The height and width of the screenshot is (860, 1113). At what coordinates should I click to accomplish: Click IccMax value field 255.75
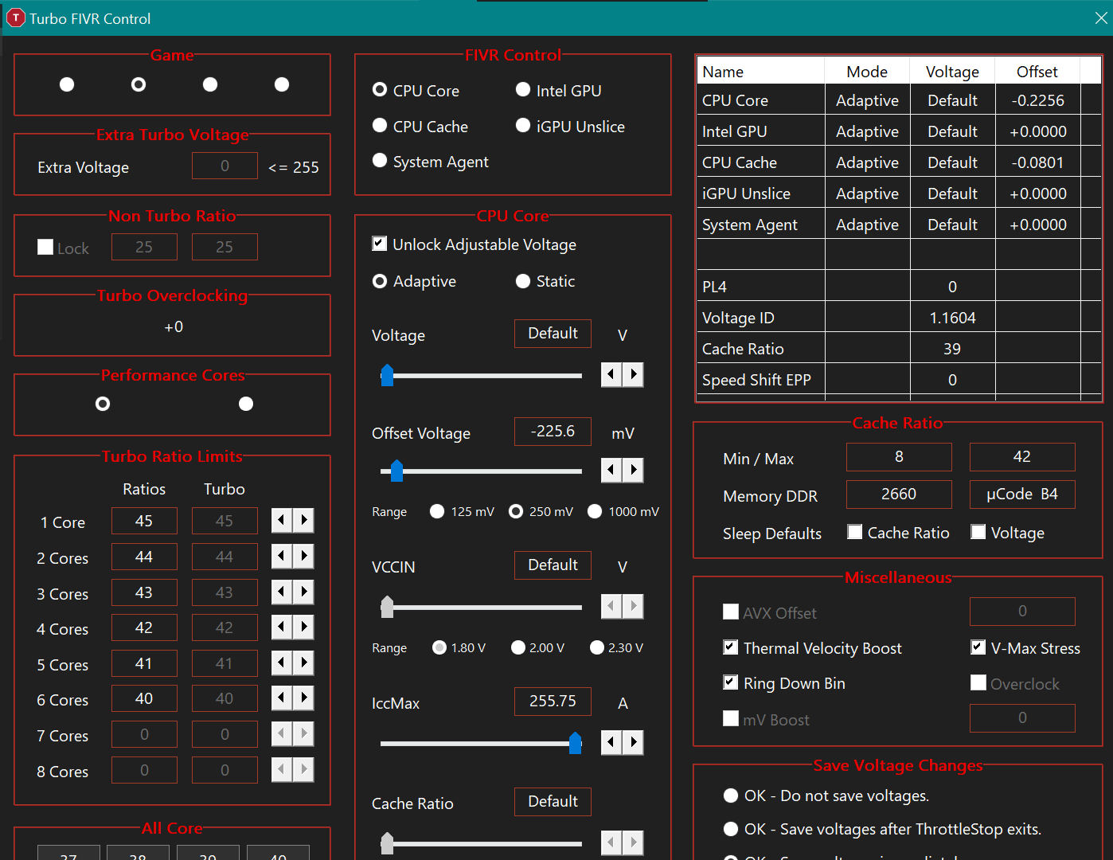click(x=553, y=702)
